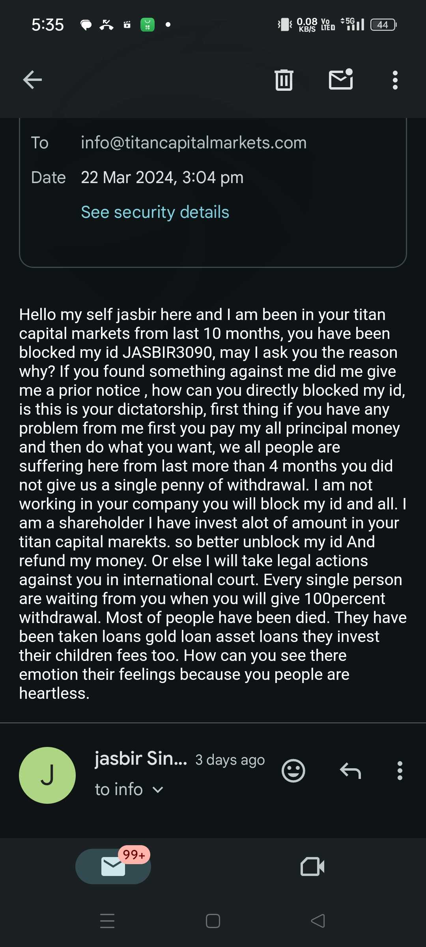Image resolution: width=426 pixels, height=947 pixels.
Task: Reply to jasbir's message
Action: 350,771
